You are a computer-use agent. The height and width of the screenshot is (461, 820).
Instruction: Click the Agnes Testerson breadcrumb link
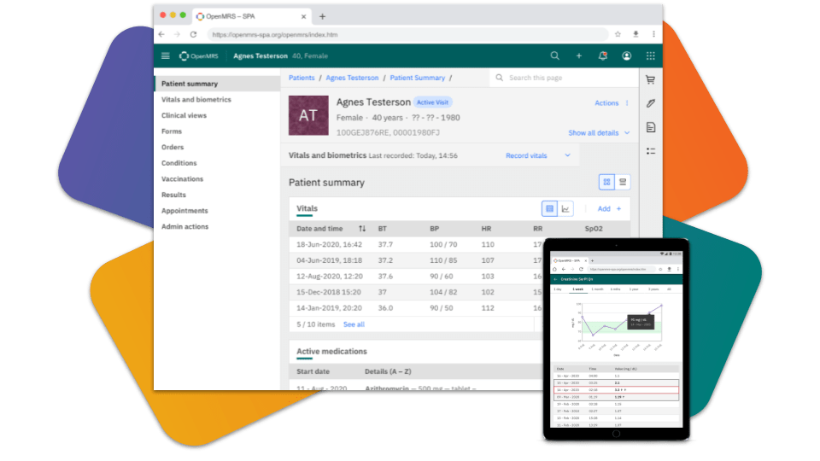coord(352,78)
